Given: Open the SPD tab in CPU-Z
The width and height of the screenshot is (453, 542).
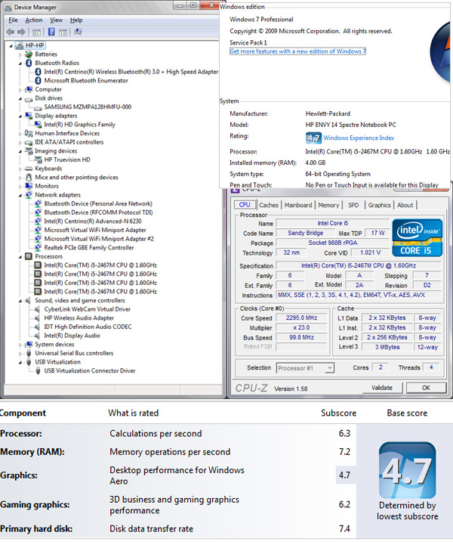Looking at the screenshot, I should (353, 205).
